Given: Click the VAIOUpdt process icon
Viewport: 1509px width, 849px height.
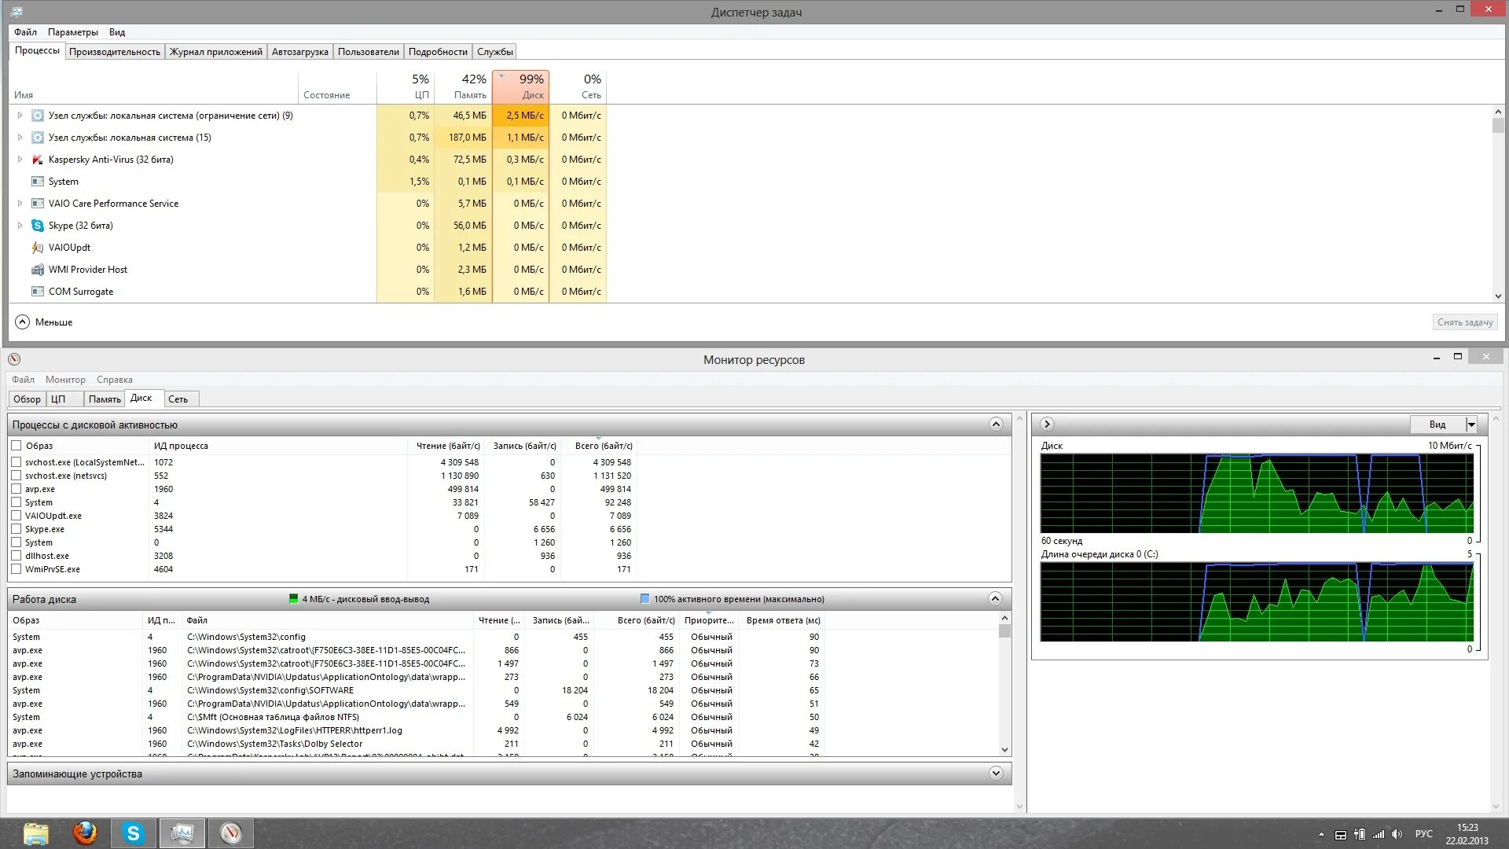Looking at the screenshot, I should coord(37,248).
